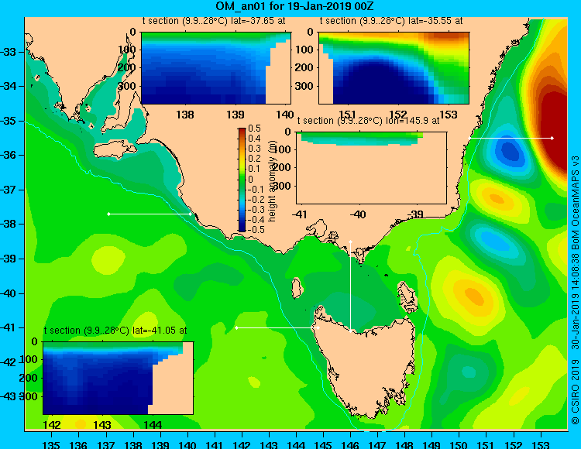
Task: Click the dark blue cold eddy near 152E, 36S
Action: click(x=510, y=151)
